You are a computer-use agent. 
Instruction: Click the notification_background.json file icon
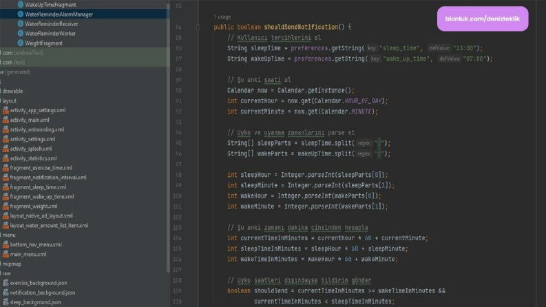[6, 293]
